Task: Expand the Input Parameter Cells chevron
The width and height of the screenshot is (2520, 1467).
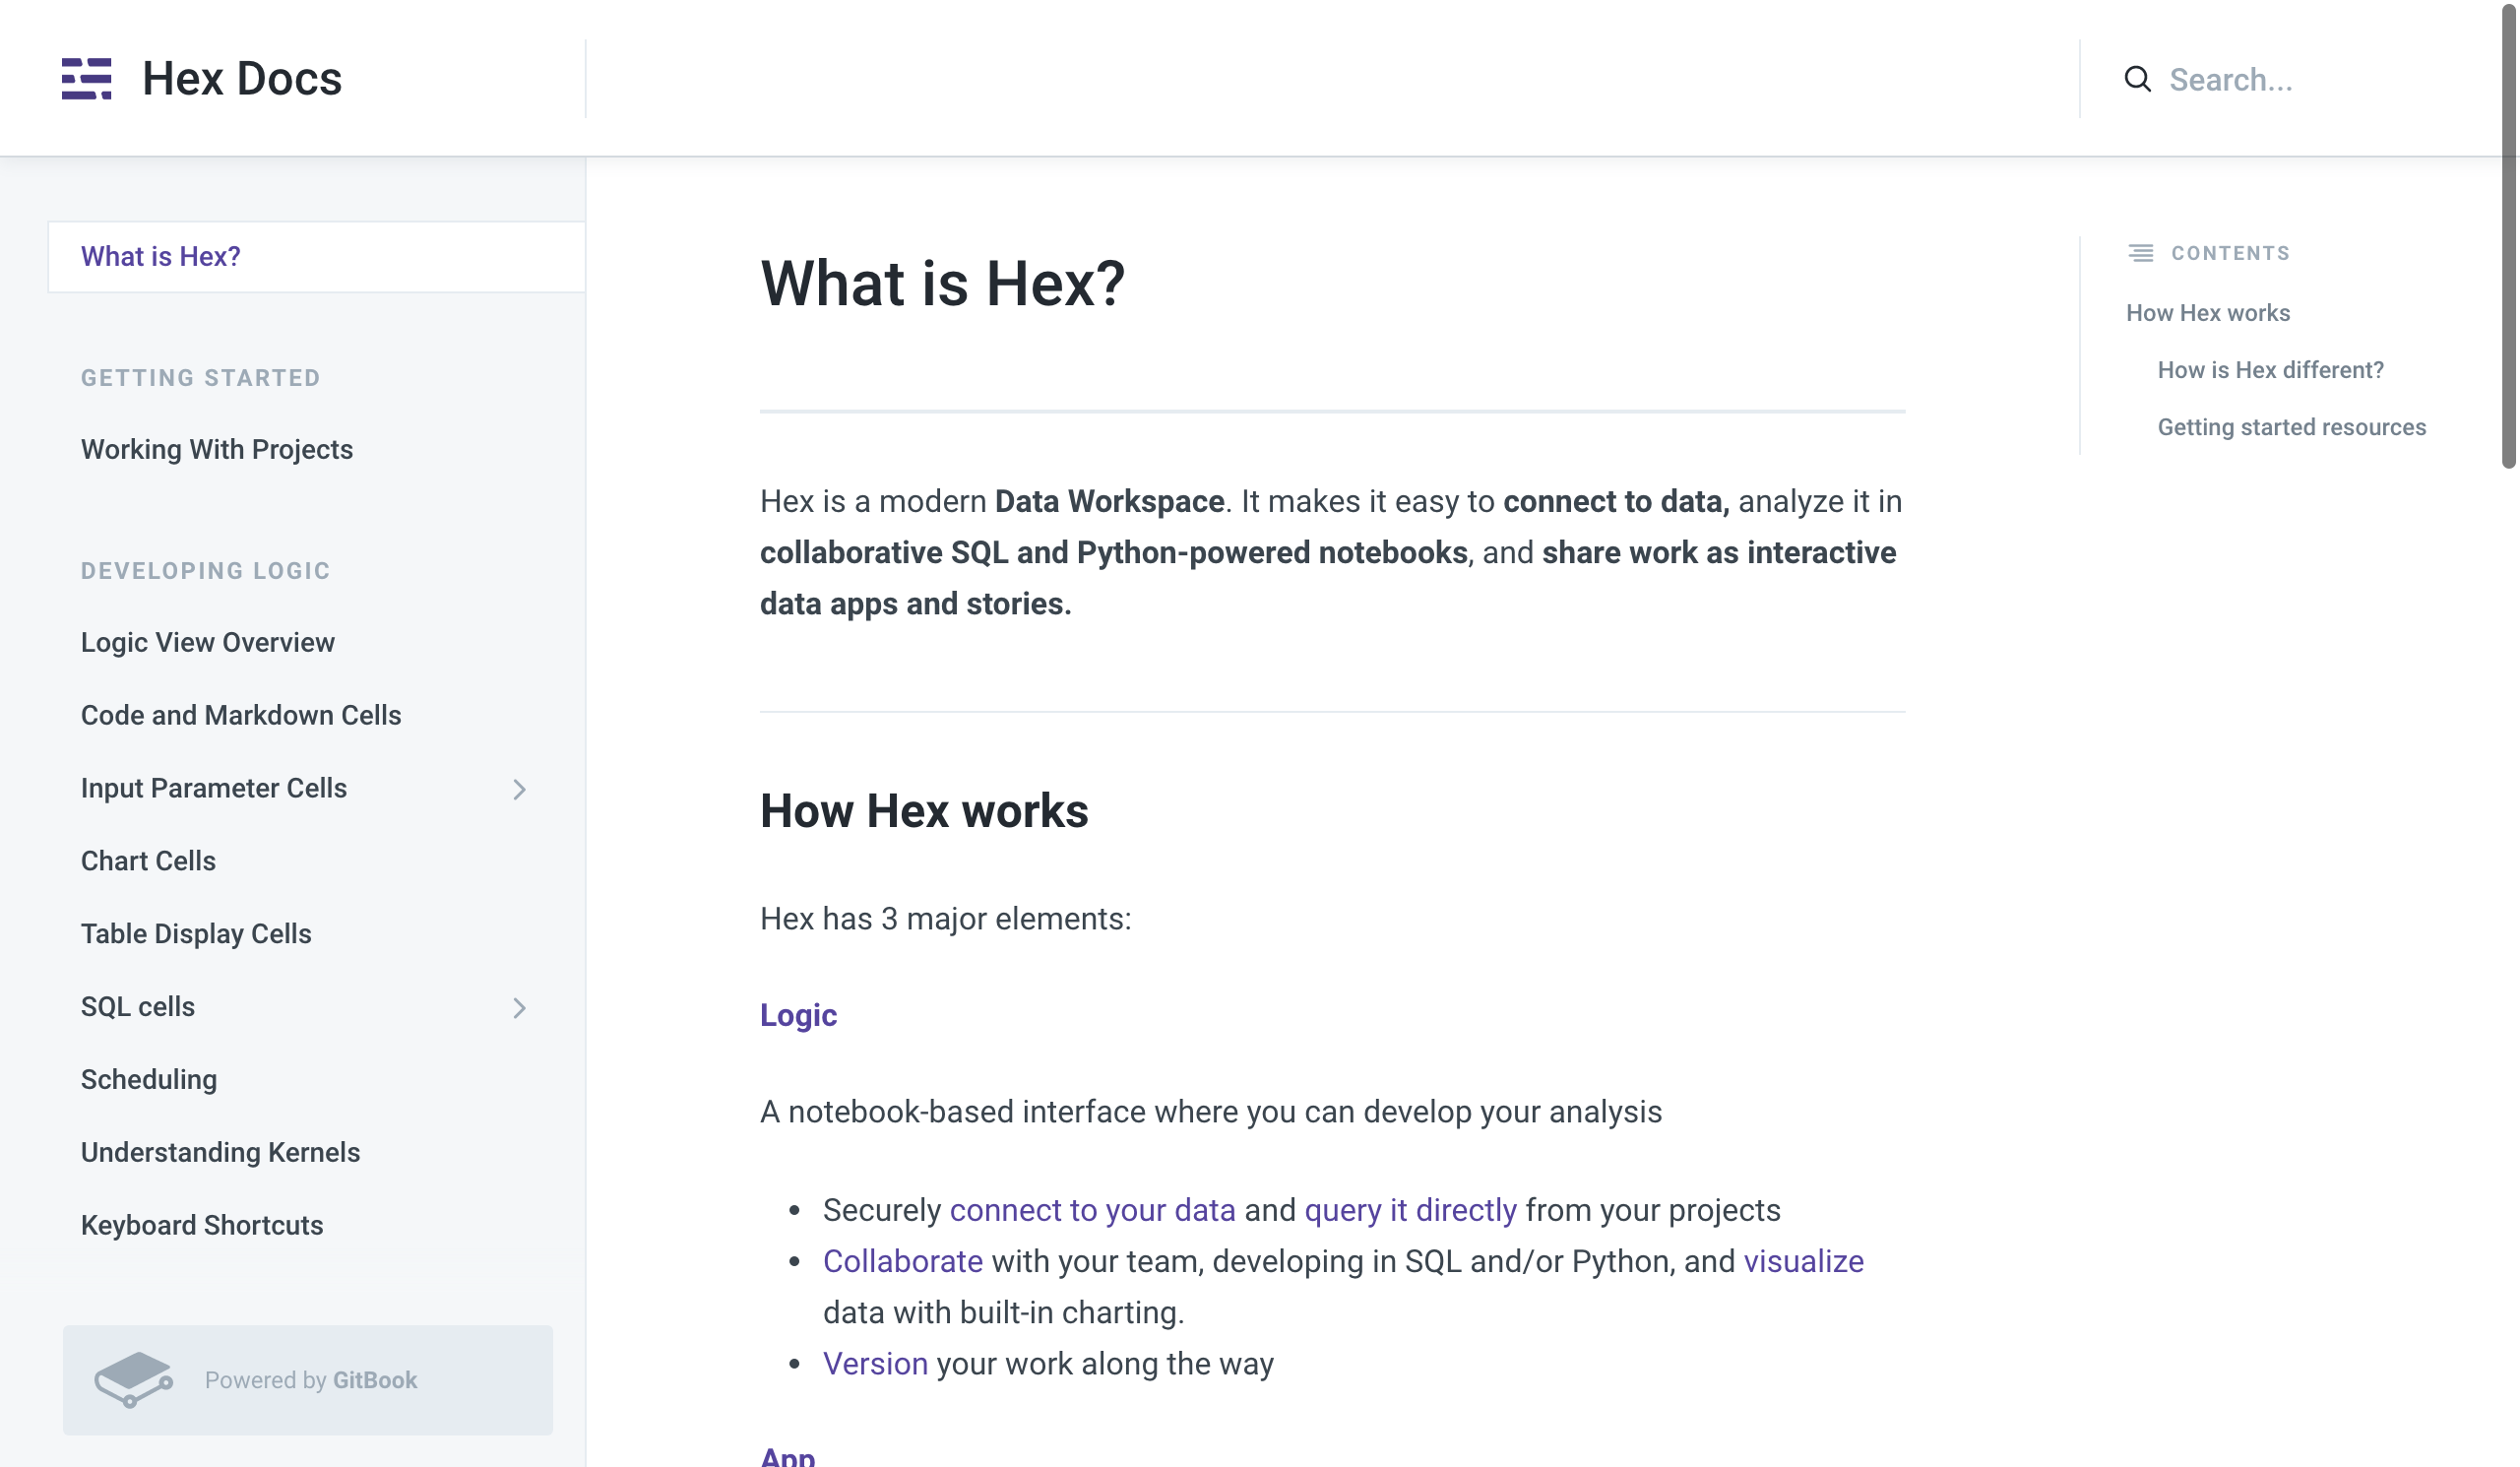Action: 519,789
